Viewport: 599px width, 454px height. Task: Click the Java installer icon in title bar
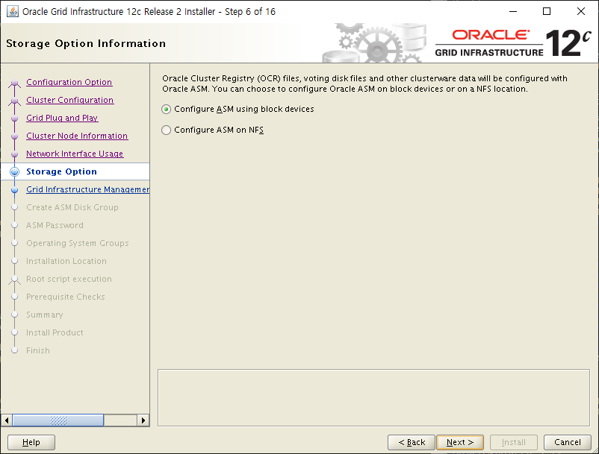pos(12,11)
